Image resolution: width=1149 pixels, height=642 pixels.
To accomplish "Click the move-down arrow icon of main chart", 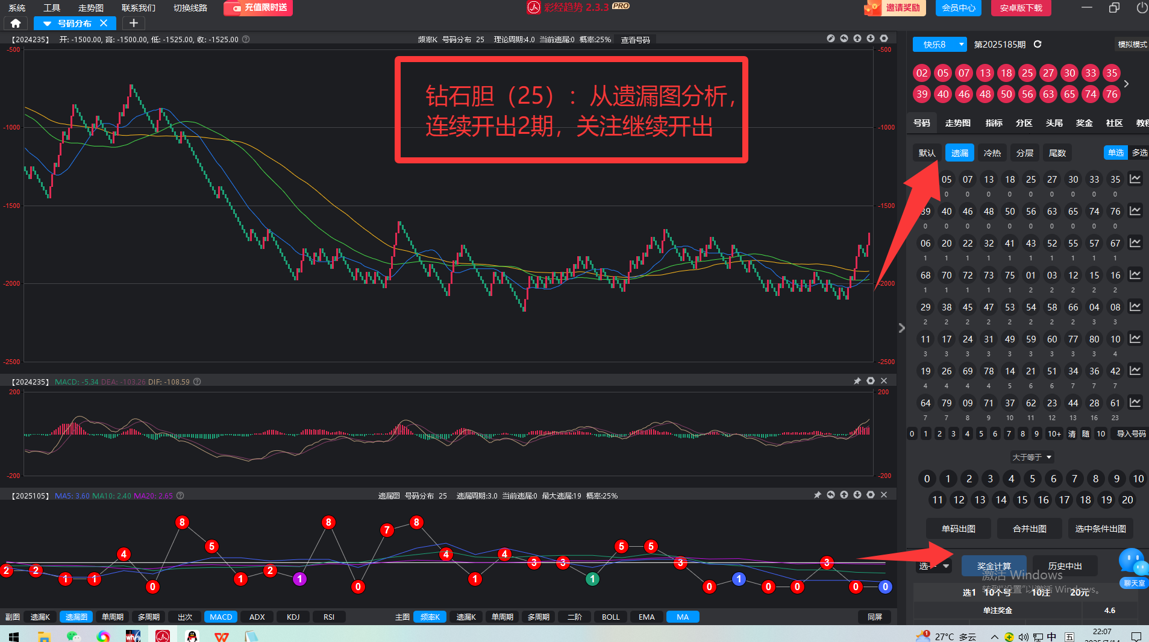I will tap(871, 39).
